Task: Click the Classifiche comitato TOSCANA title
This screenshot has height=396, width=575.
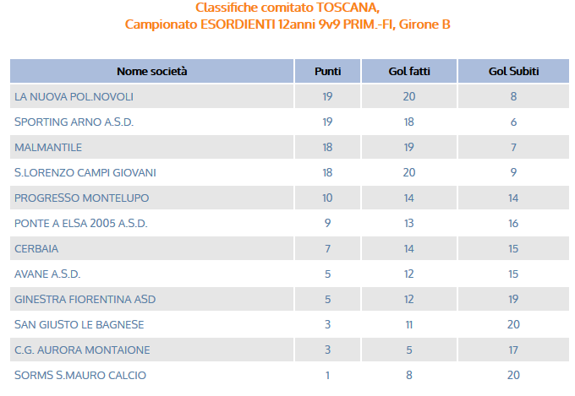Action: [287, 8]
